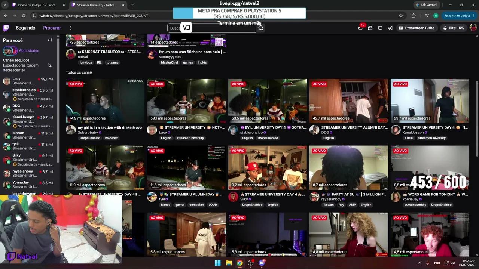Click Presentear Turbo button
This screenshot has width=479, height=269.
[x=417, y=28]
